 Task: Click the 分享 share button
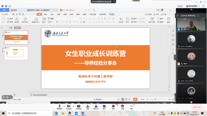click(x=163, y=14)
